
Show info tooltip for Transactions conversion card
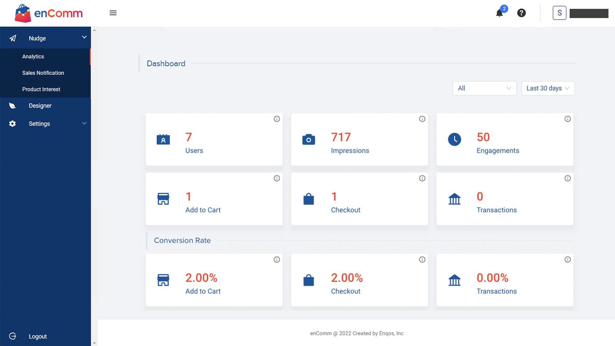(568, 259)
